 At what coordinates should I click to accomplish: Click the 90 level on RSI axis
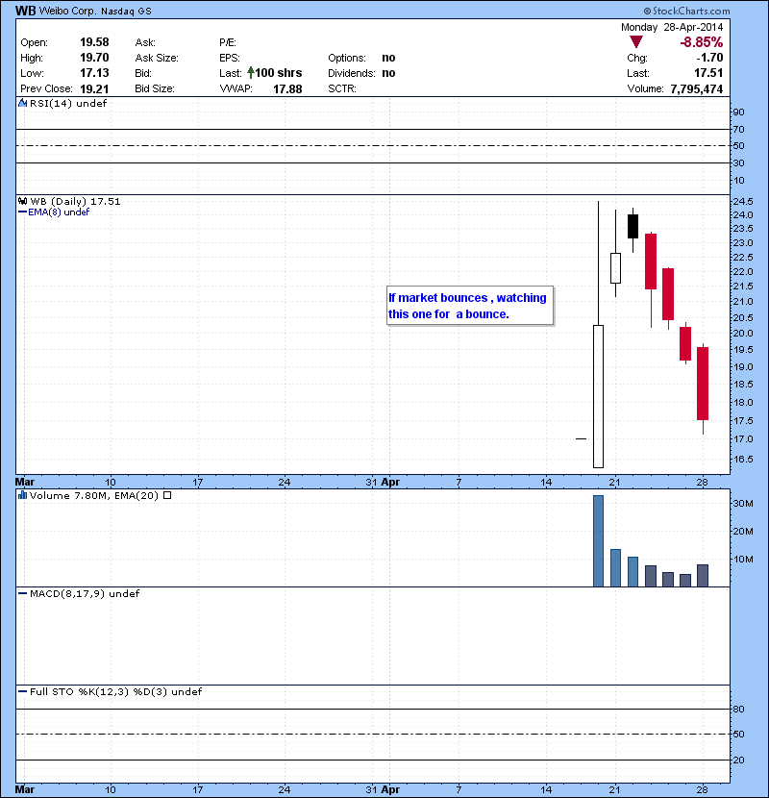click(x=738, y=112)
